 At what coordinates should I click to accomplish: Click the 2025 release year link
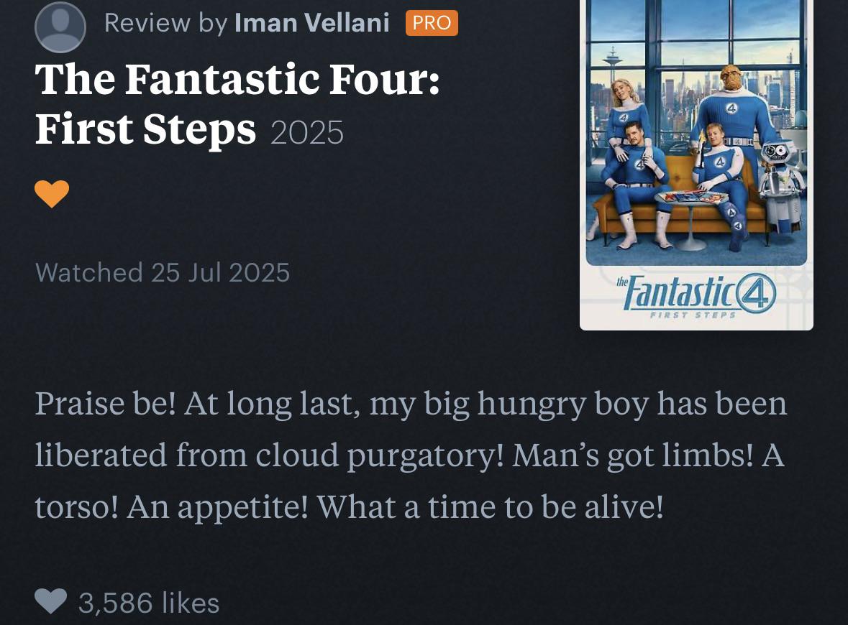(307, 133)
